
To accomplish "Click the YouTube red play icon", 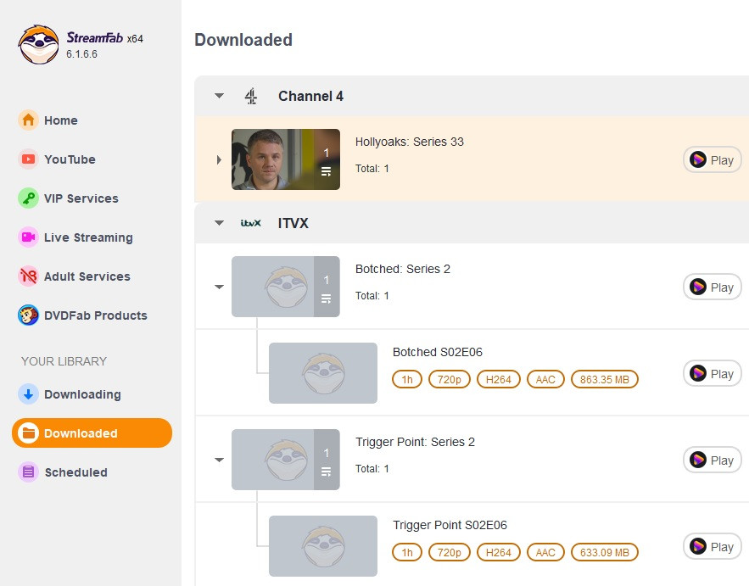I will 28,159.
